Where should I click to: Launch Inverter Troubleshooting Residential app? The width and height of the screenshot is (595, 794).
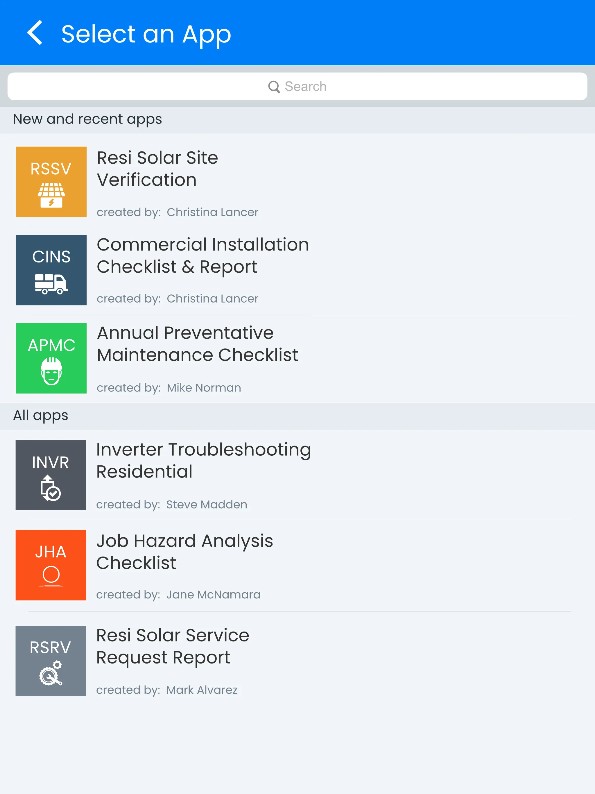pyautogui.click(x=203, y=461)
